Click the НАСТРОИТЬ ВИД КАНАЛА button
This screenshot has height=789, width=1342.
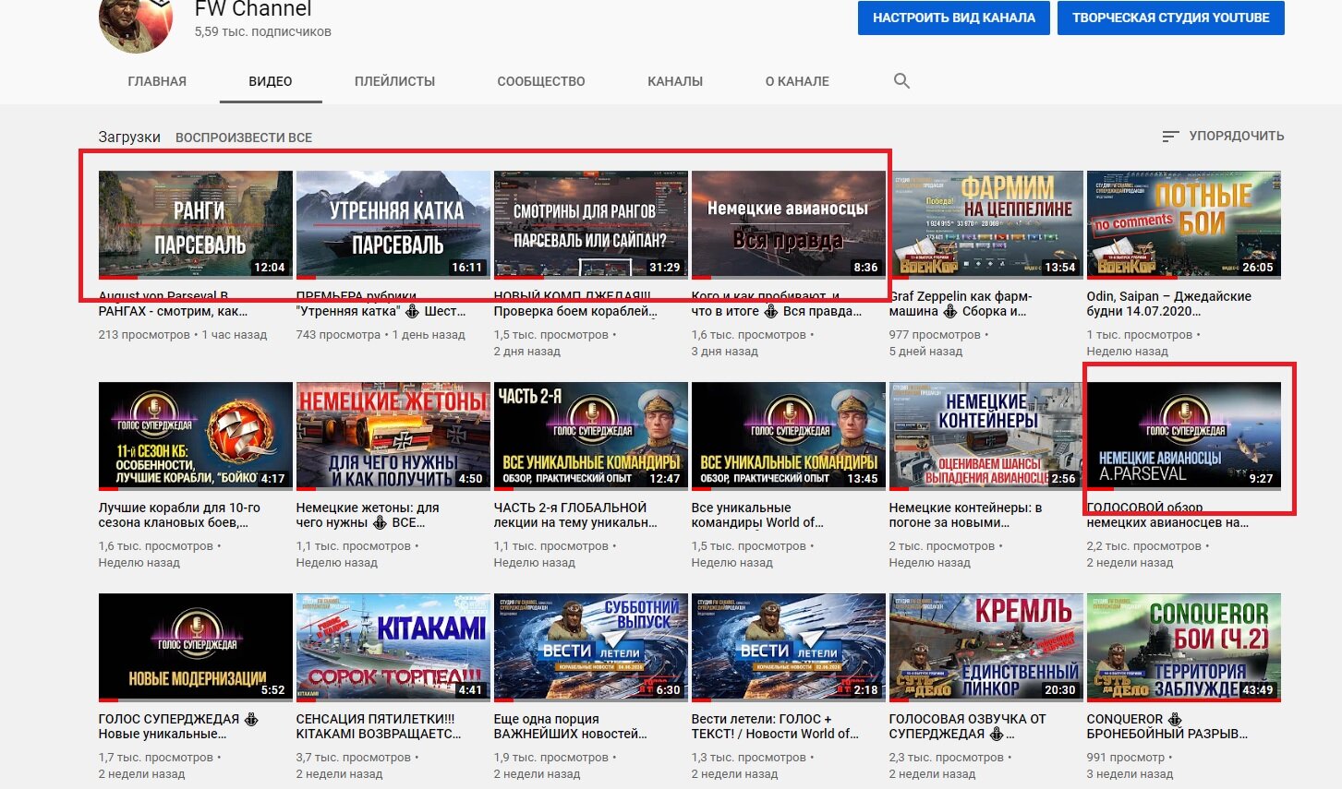point(954,18)
